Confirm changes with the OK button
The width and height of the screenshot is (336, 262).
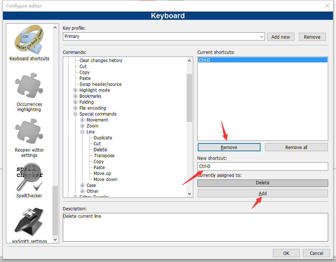click(x=286, y=253)
